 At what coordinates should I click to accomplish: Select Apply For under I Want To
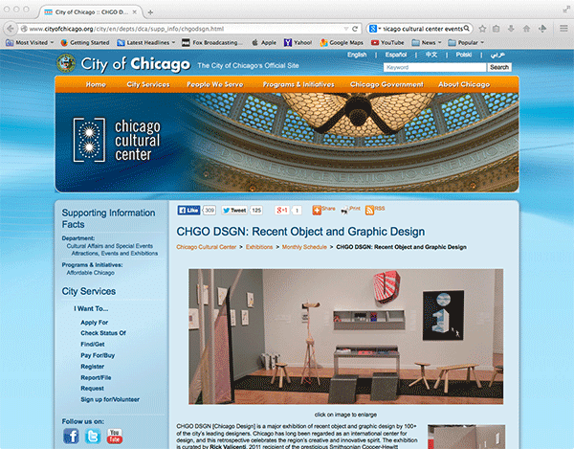[94, 323]
